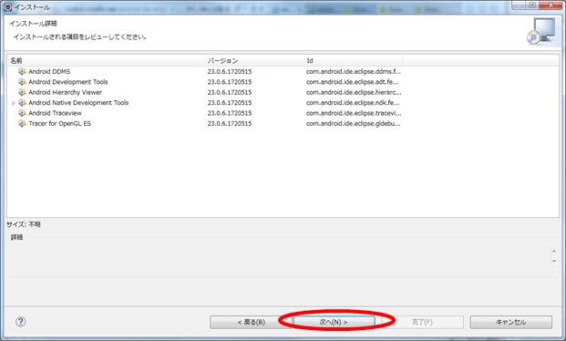The height and width of the screenshot is (341, 566).
Task: Close the インストール dialog window
Action: (x=551, y=5)
